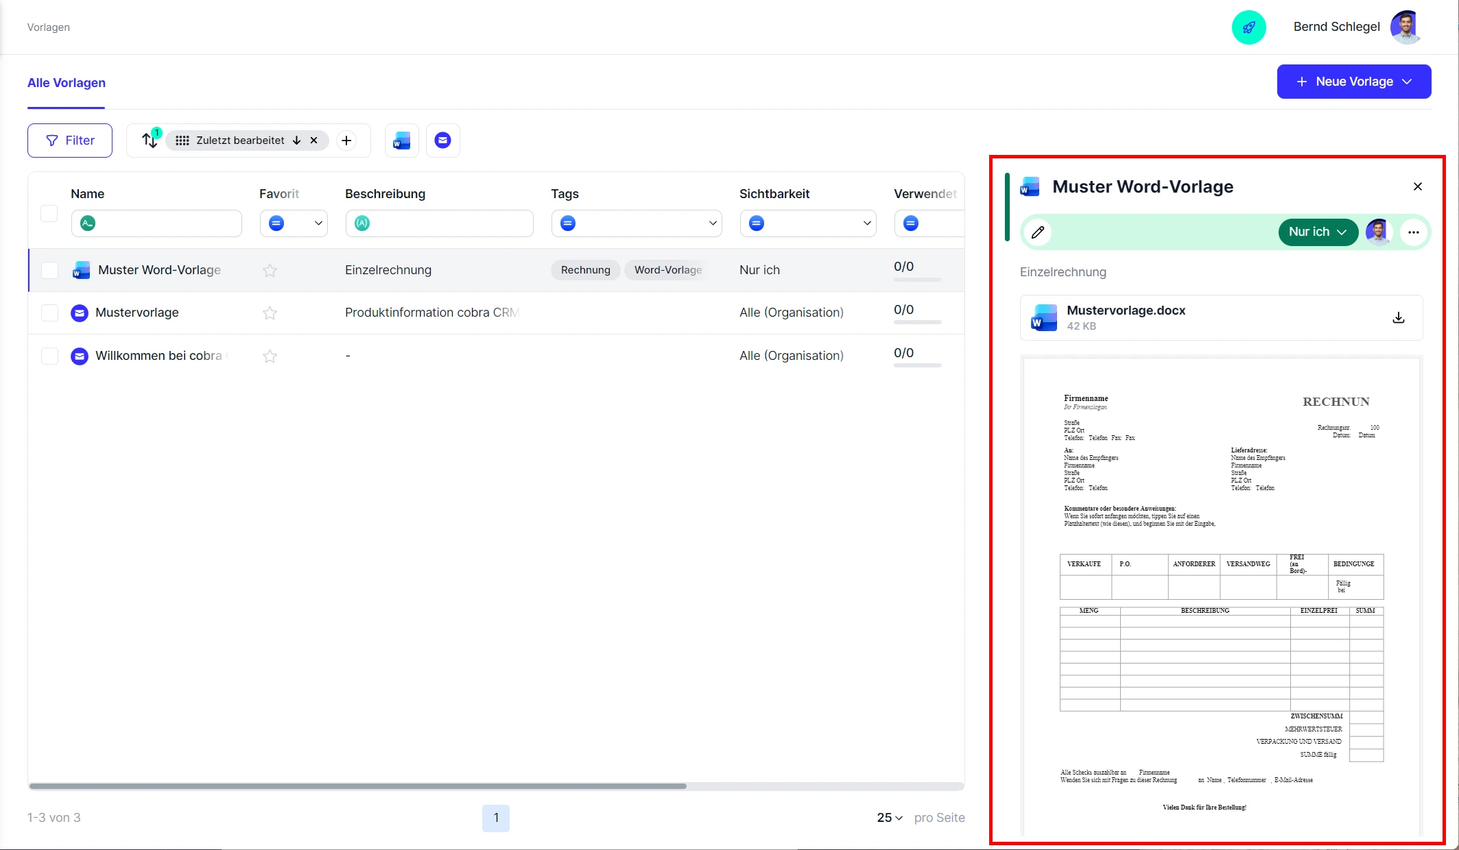Viewport: 1459px width, 850px height.
Task: Click the Beschreibung column header
Action: click(x=385, y=194)
